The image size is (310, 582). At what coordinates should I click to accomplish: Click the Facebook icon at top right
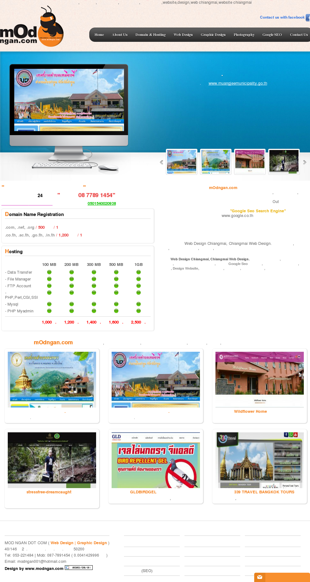click(308, 17)
